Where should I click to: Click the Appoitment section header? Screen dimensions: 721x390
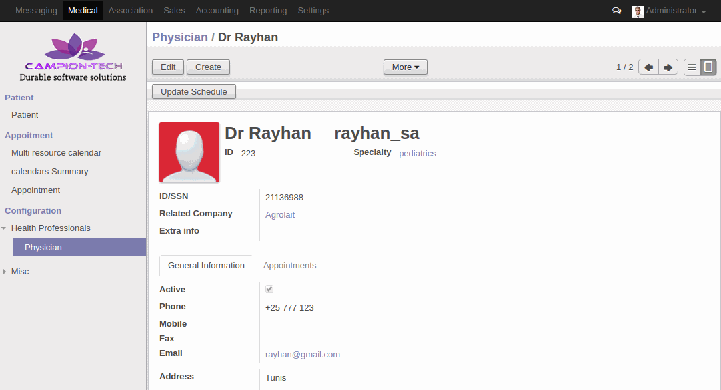[x=29, y=136]
